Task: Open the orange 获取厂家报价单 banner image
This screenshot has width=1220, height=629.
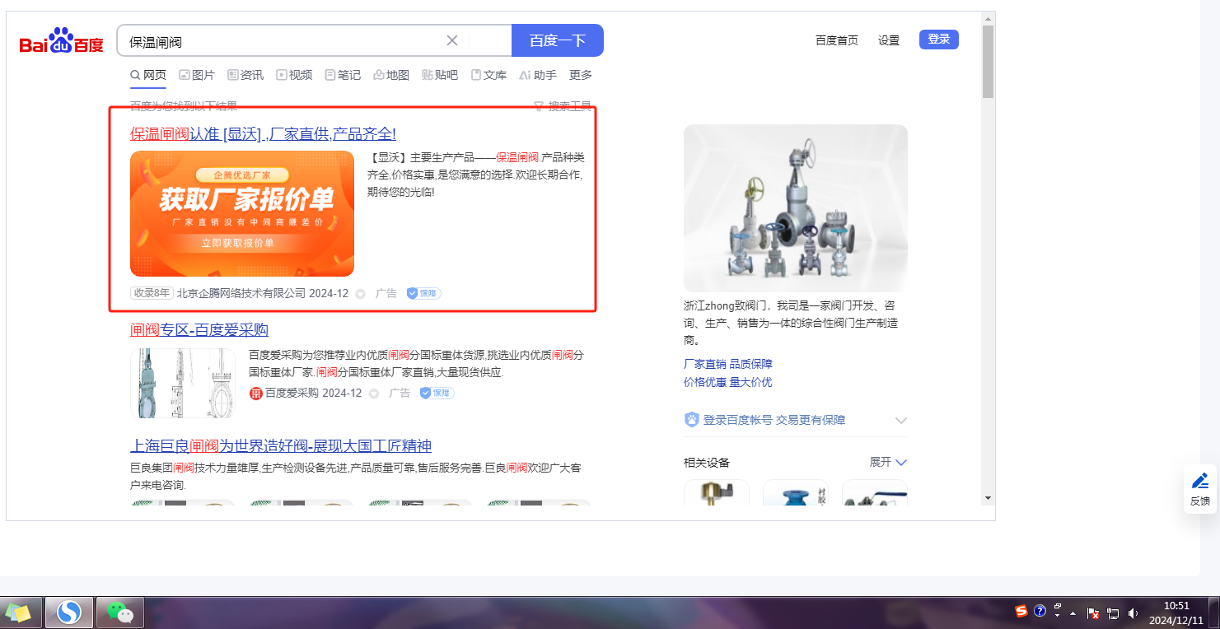Action: 242,214
